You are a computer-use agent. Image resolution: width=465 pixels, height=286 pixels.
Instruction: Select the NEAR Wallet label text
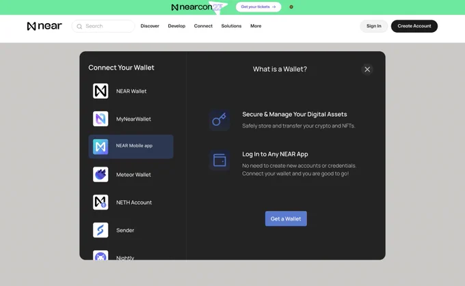coord(131,91)
